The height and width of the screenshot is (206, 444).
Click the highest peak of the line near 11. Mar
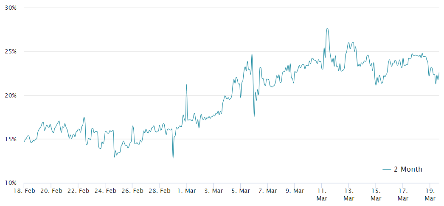(x=327, y=29)
